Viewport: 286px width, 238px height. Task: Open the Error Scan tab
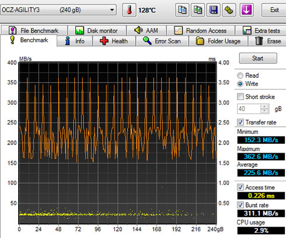coord(162,41)
